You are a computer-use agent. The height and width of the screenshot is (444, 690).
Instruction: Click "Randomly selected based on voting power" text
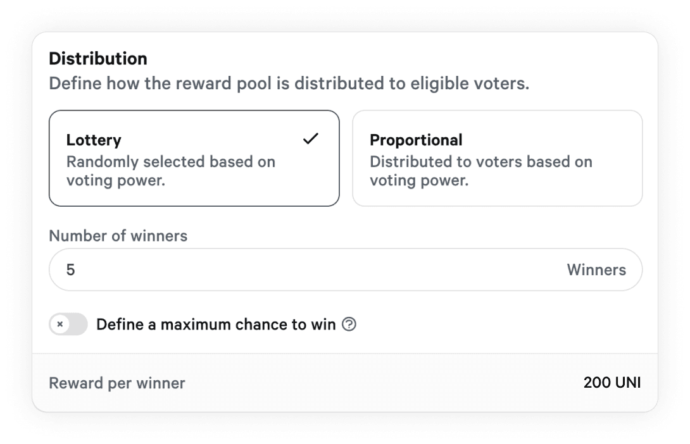point(171,171)
